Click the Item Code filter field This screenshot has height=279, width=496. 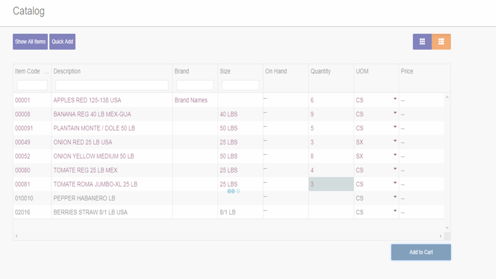click(32, 85)
